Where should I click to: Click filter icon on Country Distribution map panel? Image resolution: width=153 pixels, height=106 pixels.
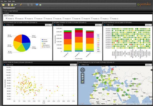click(80, 65)
